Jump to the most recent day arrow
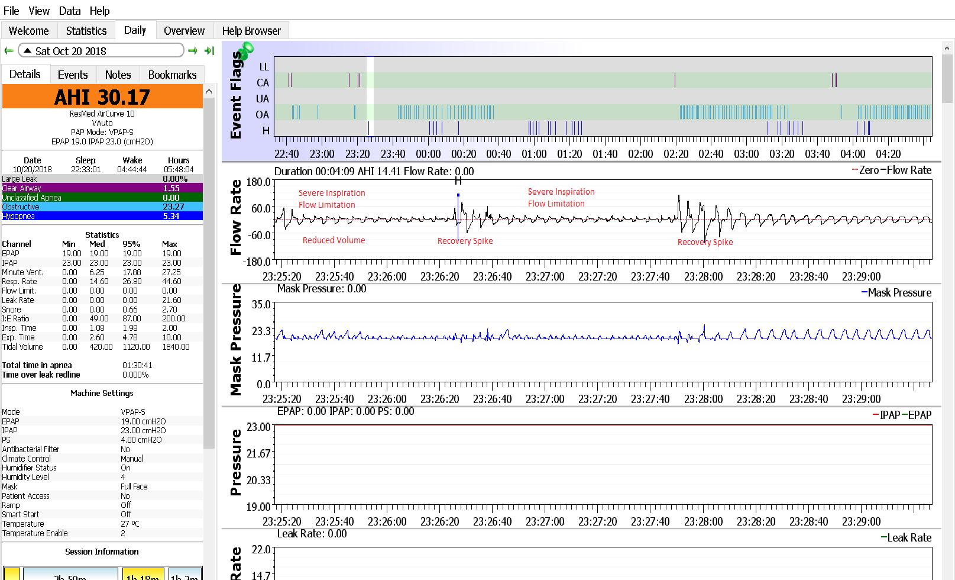Screen dimensions: 955x580 [209, 51]
